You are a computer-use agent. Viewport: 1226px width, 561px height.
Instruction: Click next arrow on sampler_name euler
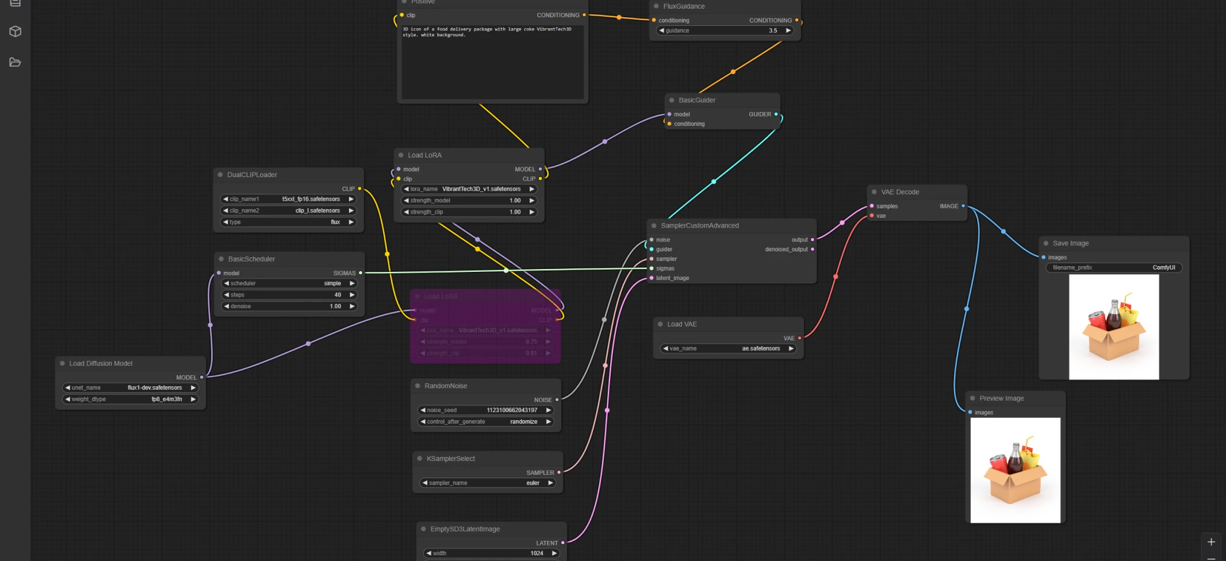pyautogui.click(x=550, y=483)
